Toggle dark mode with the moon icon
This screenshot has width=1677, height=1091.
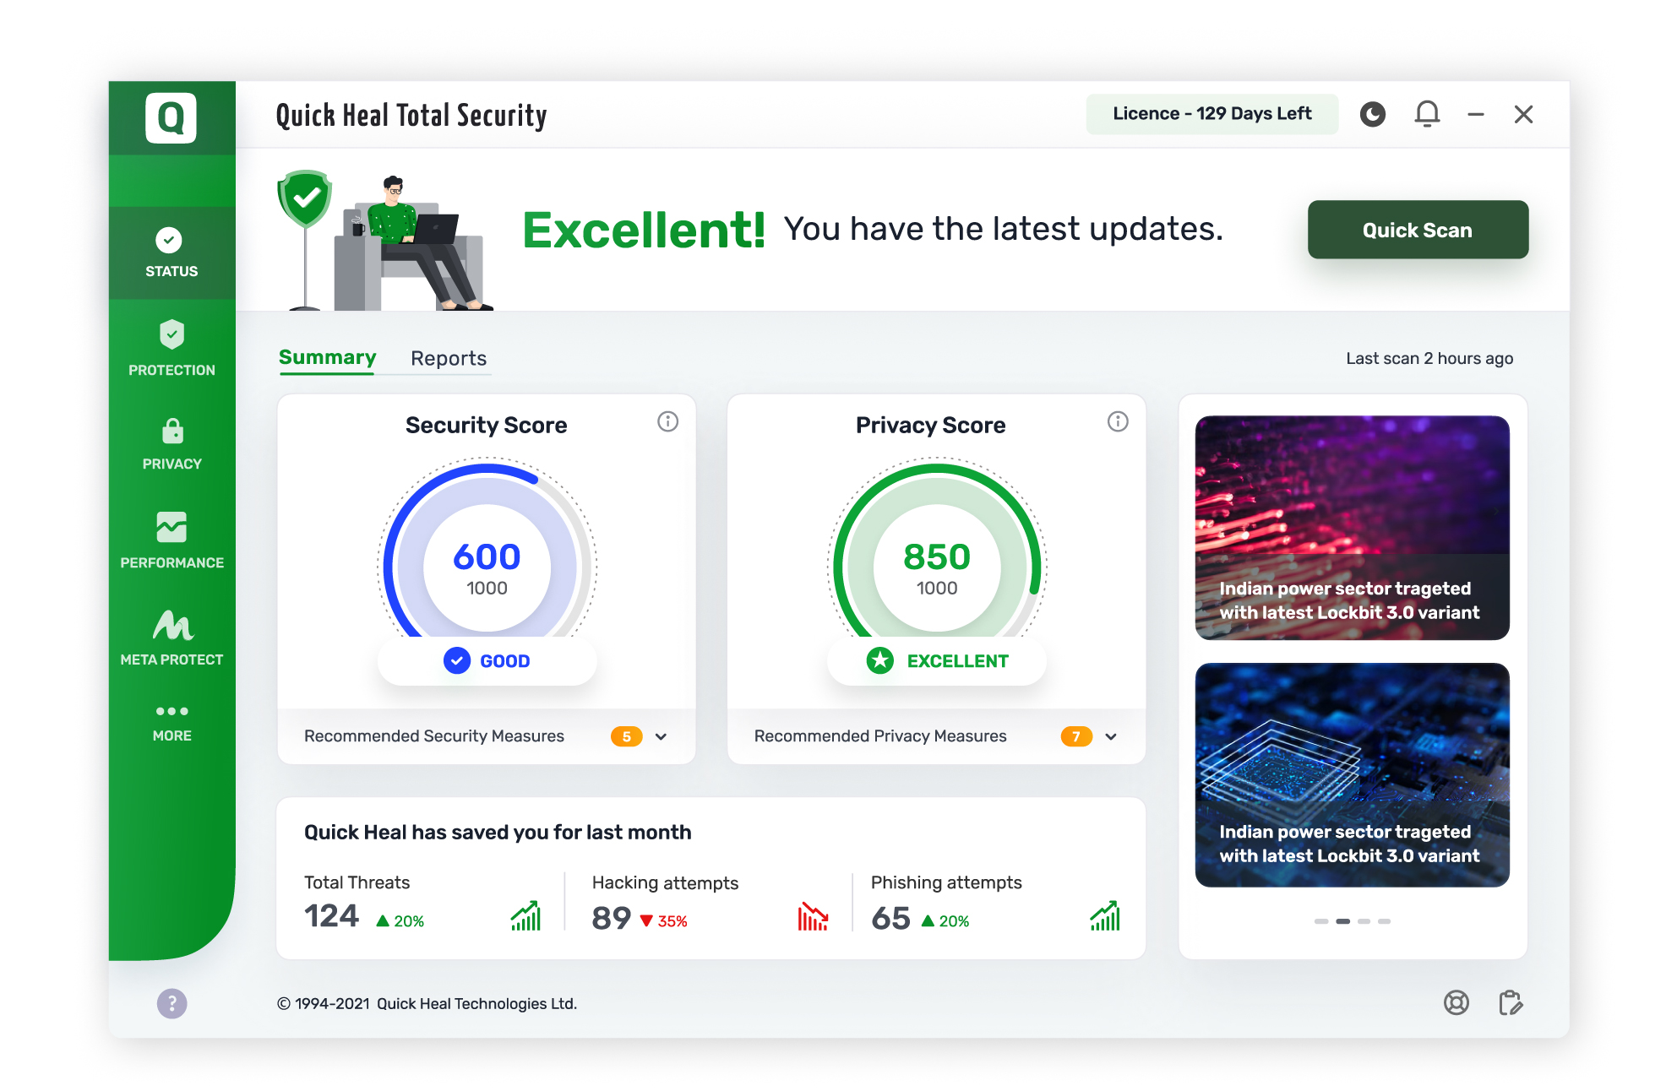pyautogui.click(x=1372, y=114)
